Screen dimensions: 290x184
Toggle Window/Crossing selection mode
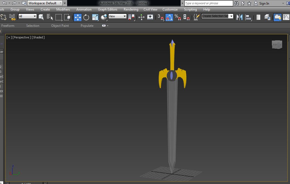click(67, 17)
